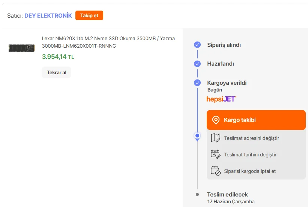Screen dimensions: 308x207
Task: Click the hepsiJET carrier logo
Action: (x=221, y=99)
